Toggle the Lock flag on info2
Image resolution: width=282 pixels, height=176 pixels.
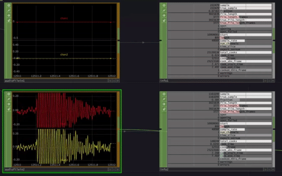(x=164, y=109)
